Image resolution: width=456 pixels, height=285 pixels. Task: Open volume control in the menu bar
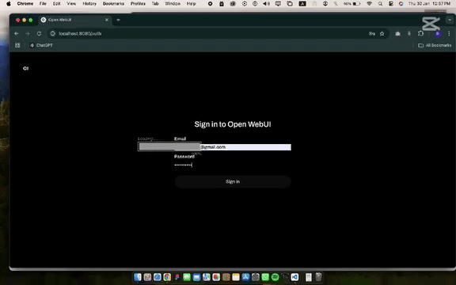click(266, 4)
